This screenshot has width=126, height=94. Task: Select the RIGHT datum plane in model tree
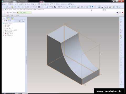[8, 25]
